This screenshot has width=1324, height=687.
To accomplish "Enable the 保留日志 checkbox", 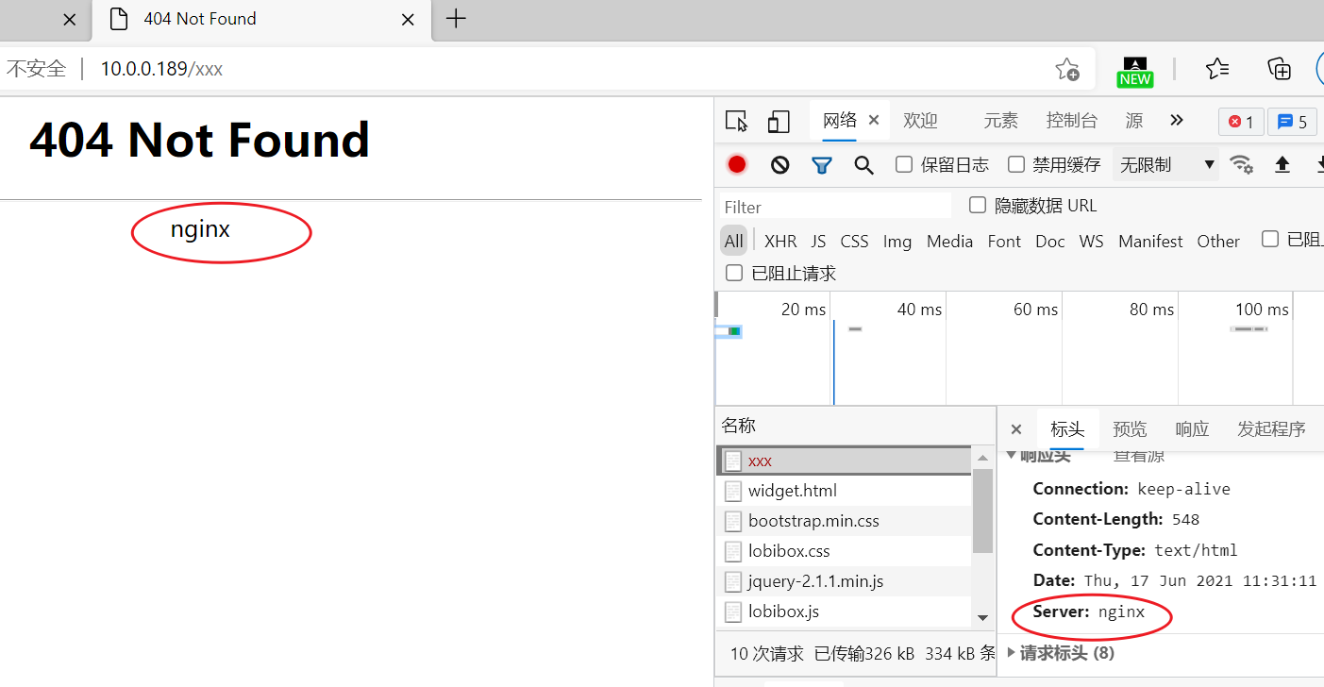I will [x=903, y=163].
